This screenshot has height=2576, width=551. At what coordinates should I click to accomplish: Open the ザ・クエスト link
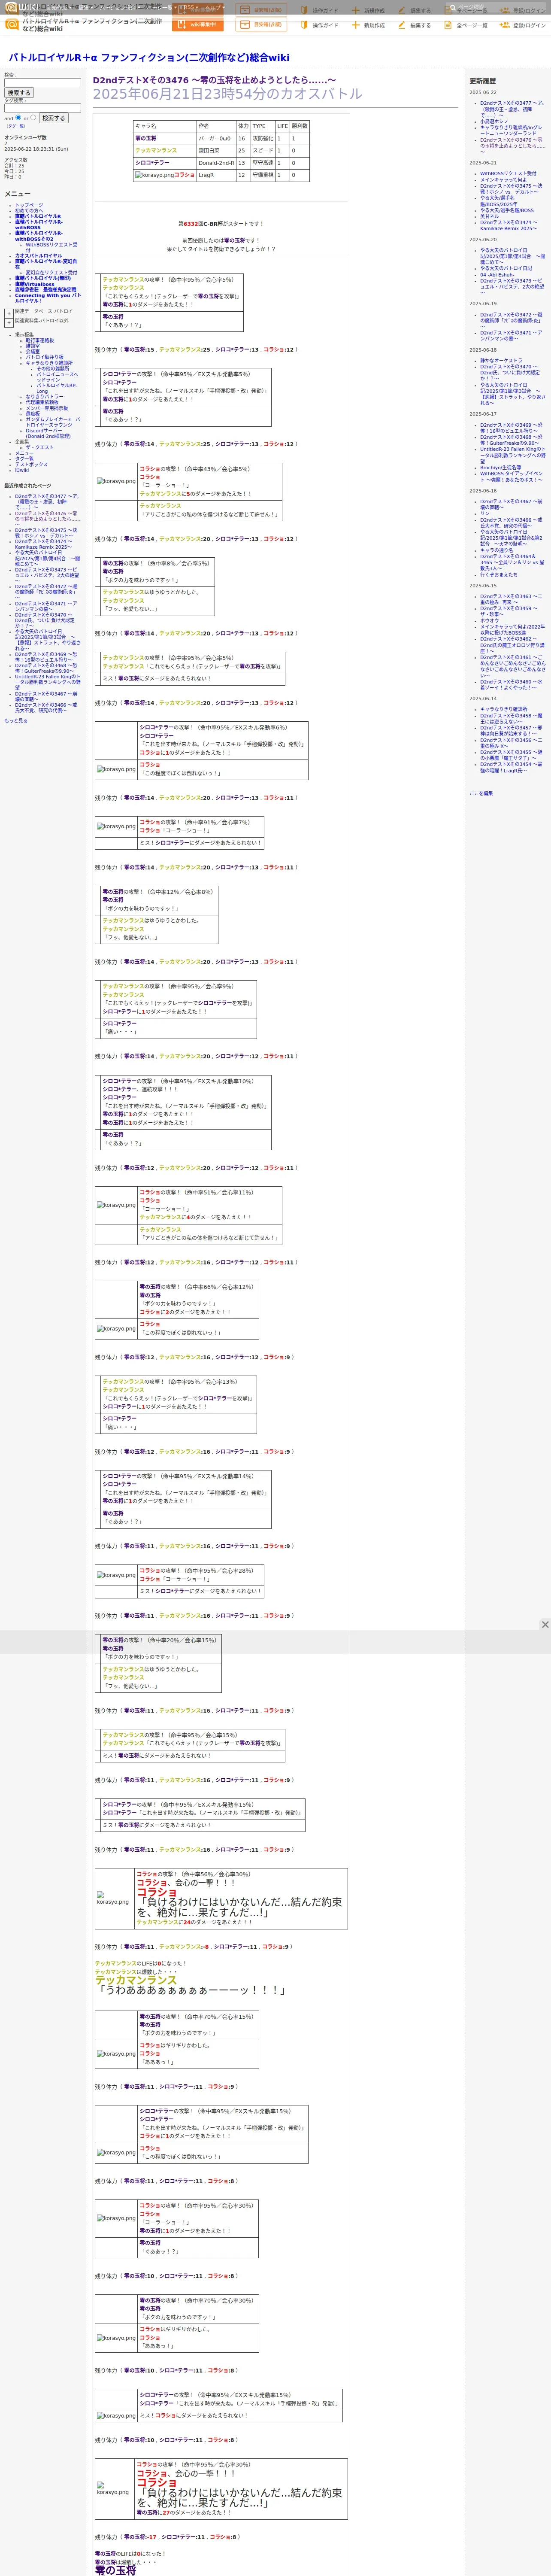(x=40, y=447)
